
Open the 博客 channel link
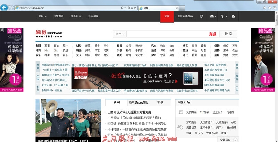point(185,46)
